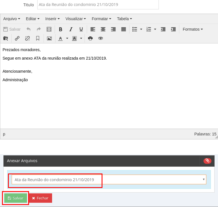Open the Arquivo menu
Screen dimensions: 218x207
(12, 19)
